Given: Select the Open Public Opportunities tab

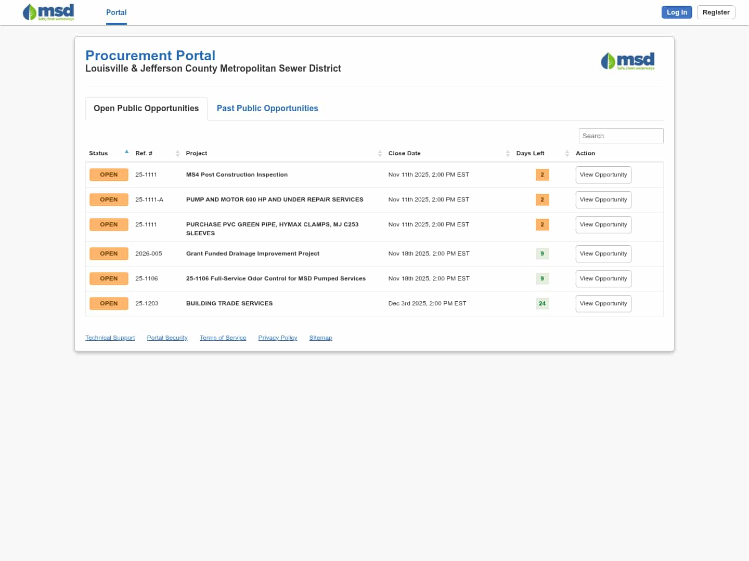Looking at the screenshot, I should point(146,108).
